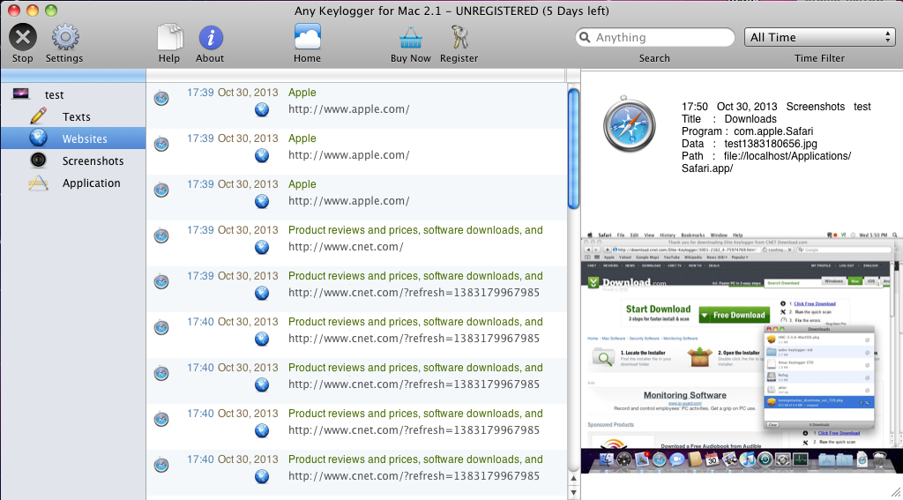
Task: Click the scroll down arrow of list
Action: coord(573,493)
